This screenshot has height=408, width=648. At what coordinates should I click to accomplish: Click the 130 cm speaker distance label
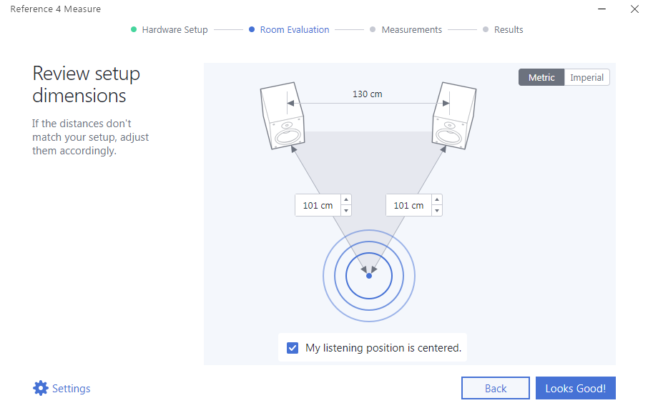(367, 94)
